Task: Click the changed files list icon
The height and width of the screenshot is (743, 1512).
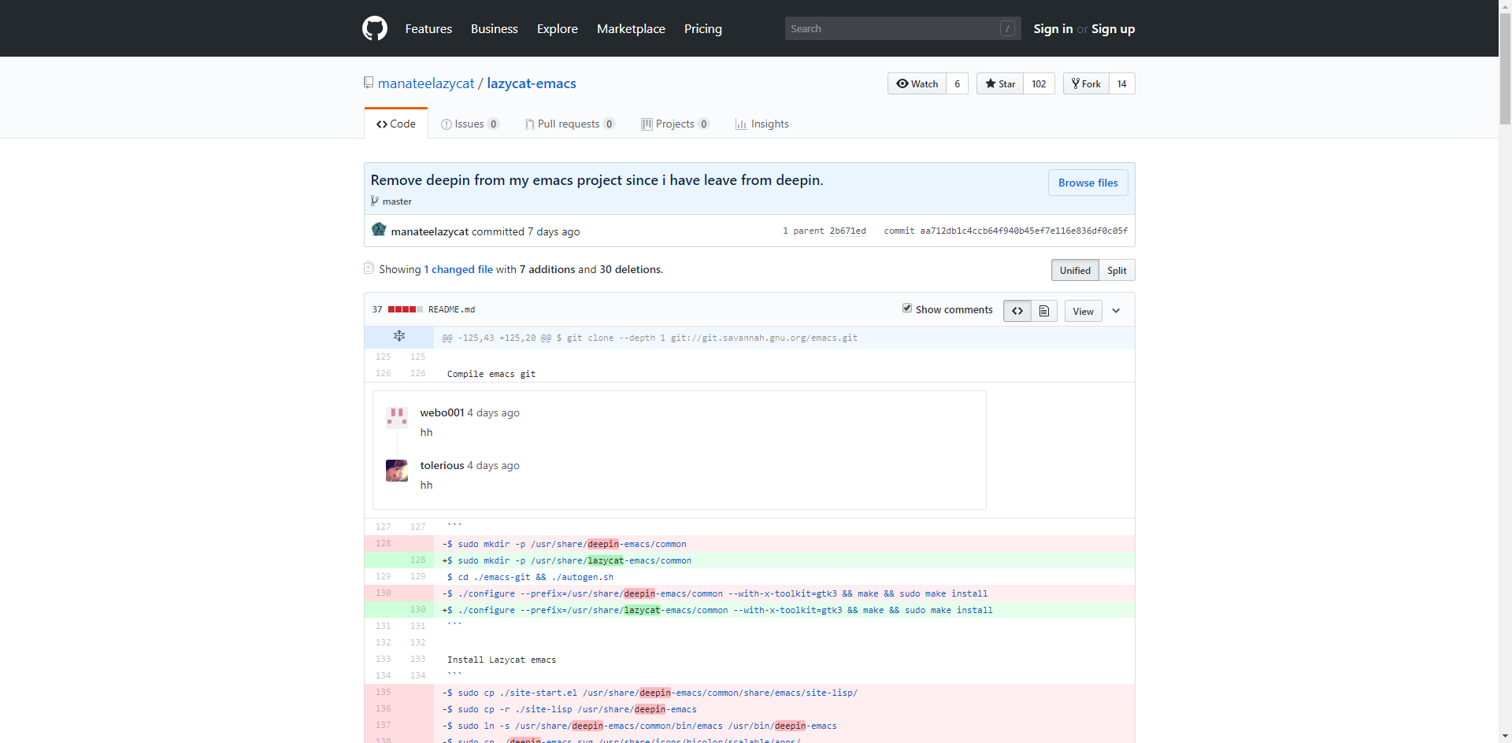Action: click(x=369, y=268)
